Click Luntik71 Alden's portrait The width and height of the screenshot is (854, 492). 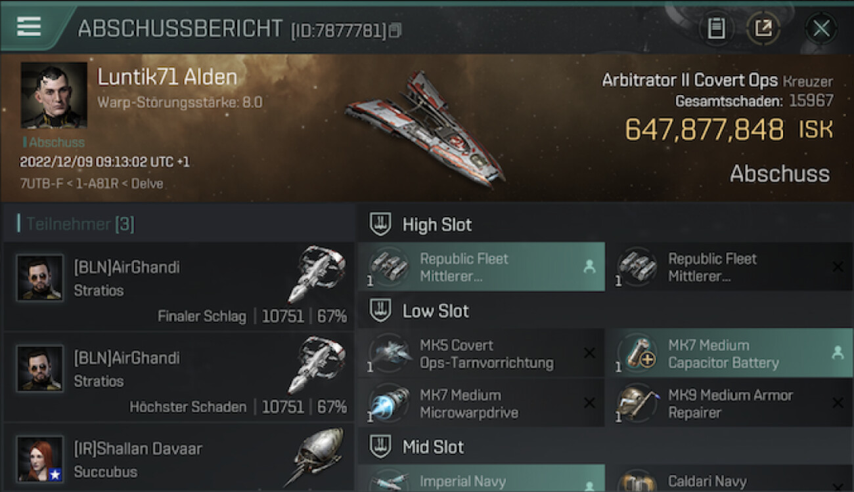(54, 95)
